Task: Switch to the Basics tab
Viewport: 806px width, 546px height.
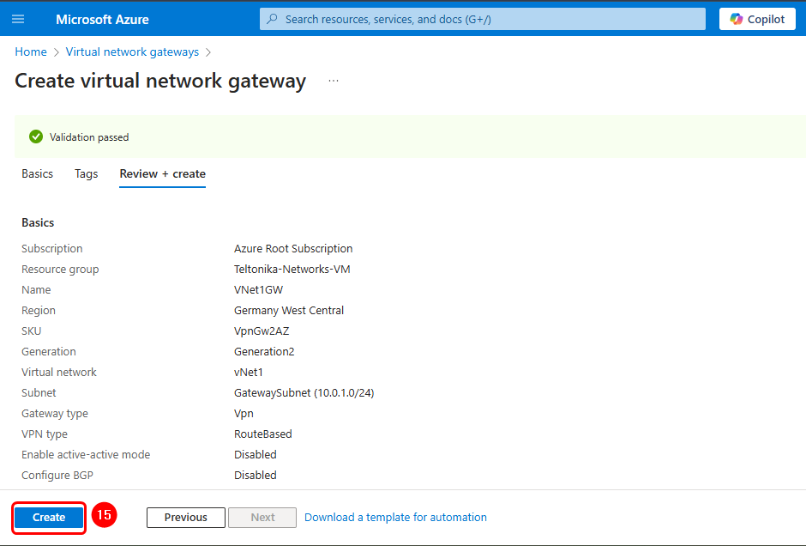Action: coord(37,173)
